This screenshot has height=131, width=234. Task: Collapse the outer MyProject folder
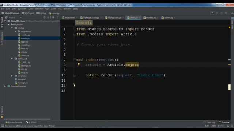(9, 25)
